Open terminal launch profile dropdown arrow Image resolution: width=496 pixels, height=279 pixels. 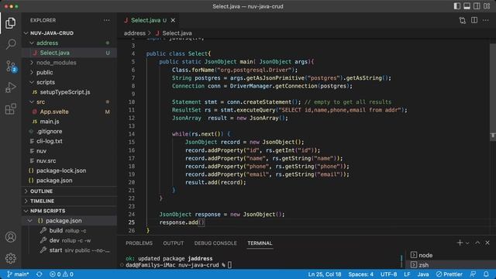[467, 243]
